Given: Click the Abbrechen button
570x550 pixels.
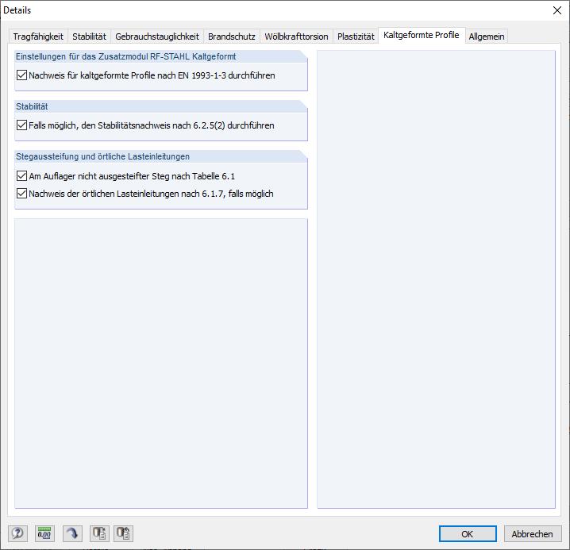Looking at the screenshot, I should point(532,533).
